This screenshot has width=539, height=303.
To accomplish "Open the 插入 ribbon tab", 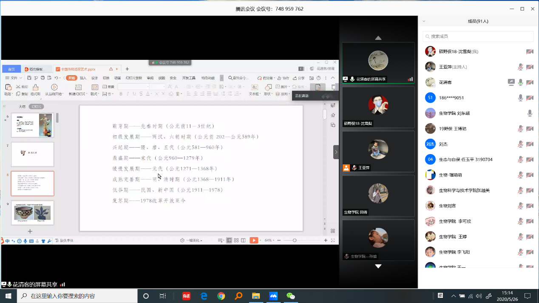I will click(83, 78).
